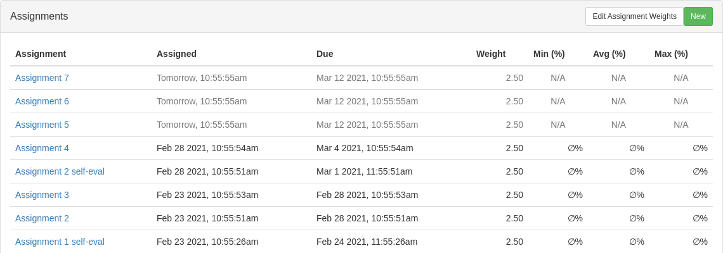This screenshot has height=253, width=723.
Task: Click the Due column header
Action: (325, 54)
